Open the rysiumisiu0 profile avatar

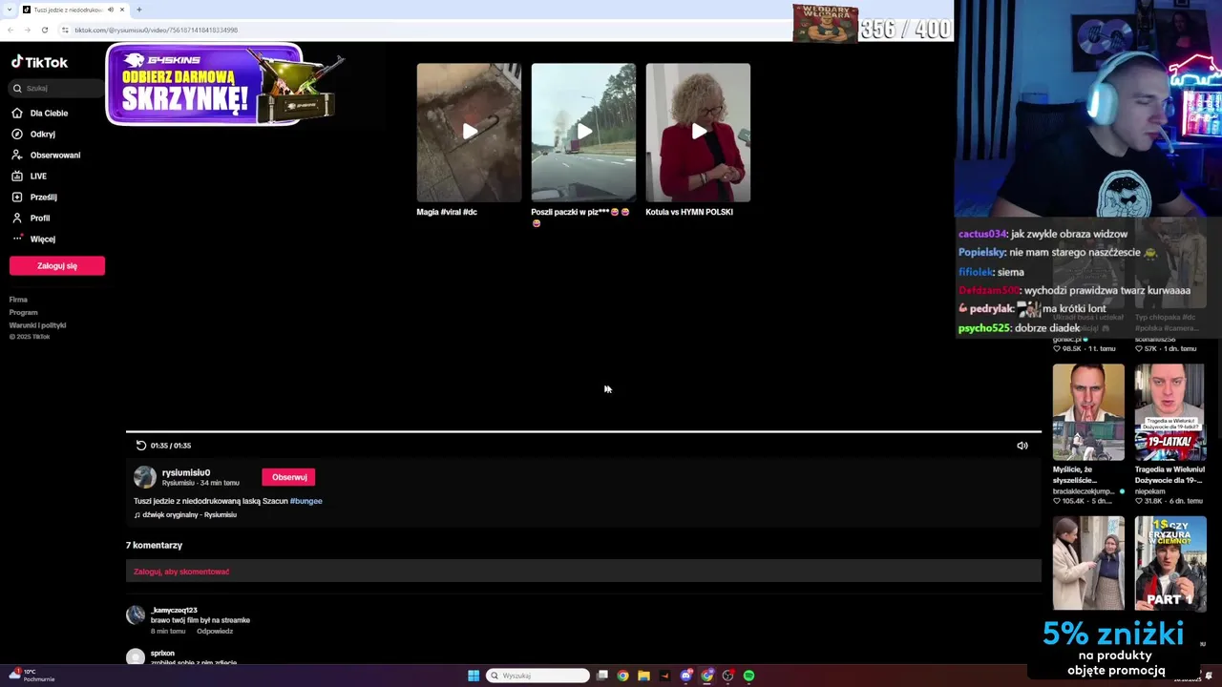coord(144,477)
